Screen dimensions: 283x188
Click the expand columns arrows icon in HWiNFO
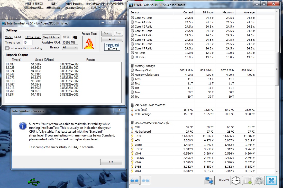135,181
